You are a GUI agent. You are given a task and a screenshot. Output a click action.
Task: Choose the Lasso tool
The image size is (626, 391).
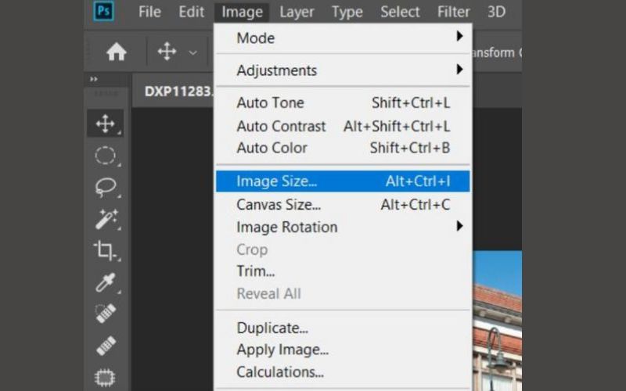106,187
